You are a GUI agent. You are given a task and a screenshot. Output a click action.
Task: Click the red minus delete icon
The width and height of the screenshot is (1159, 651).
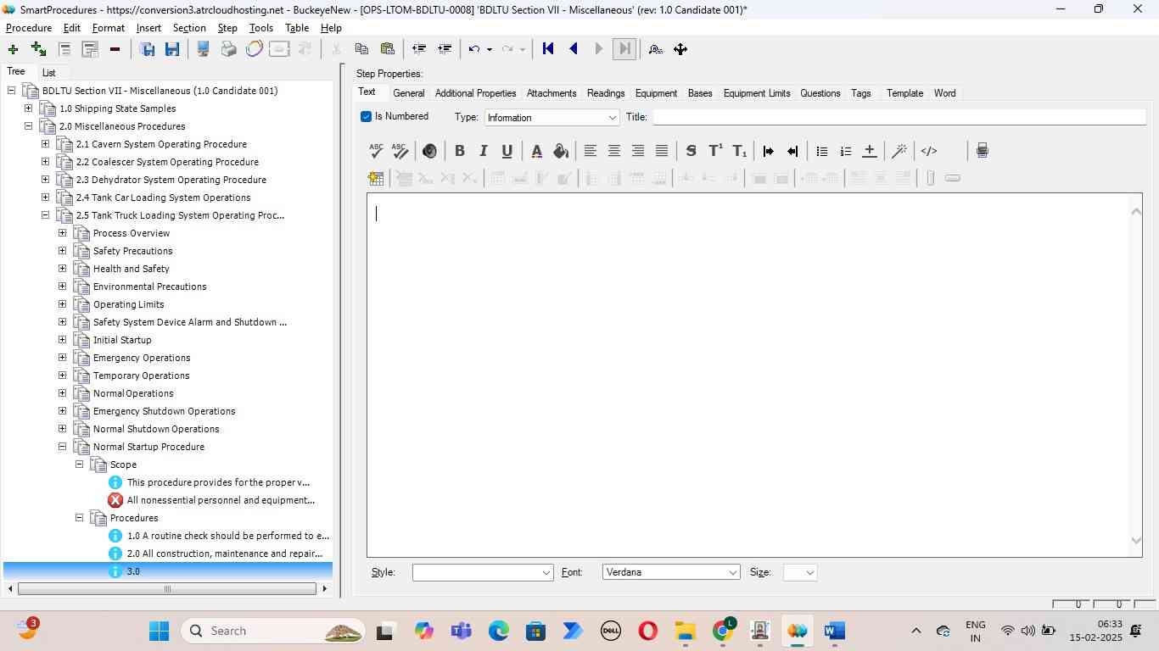pyautogui.click(x=115, y=49)
